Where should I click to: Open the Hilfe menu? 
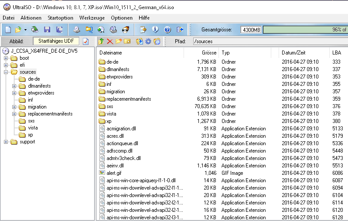(144, 18)
